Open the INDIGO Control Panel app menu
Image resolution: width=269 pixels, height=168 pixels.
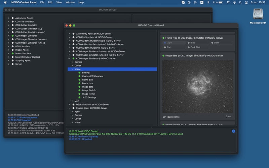point(24,2)
